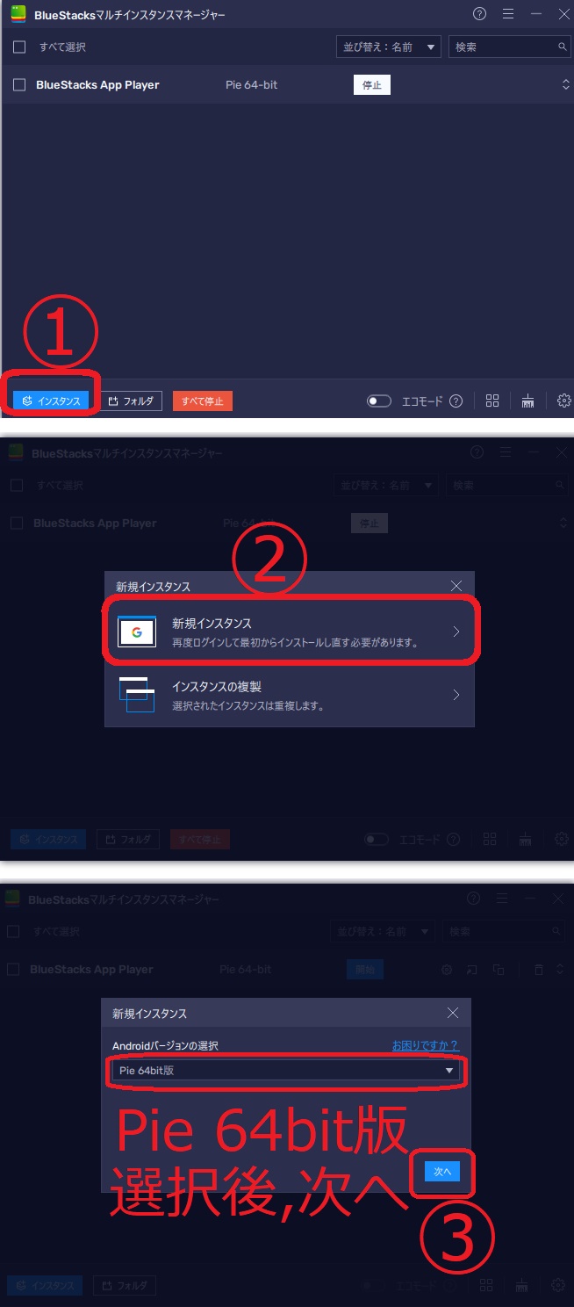Click the up/down arrows on the undimmed instance row
The image size is (574, 1307).
click(565, 85)
